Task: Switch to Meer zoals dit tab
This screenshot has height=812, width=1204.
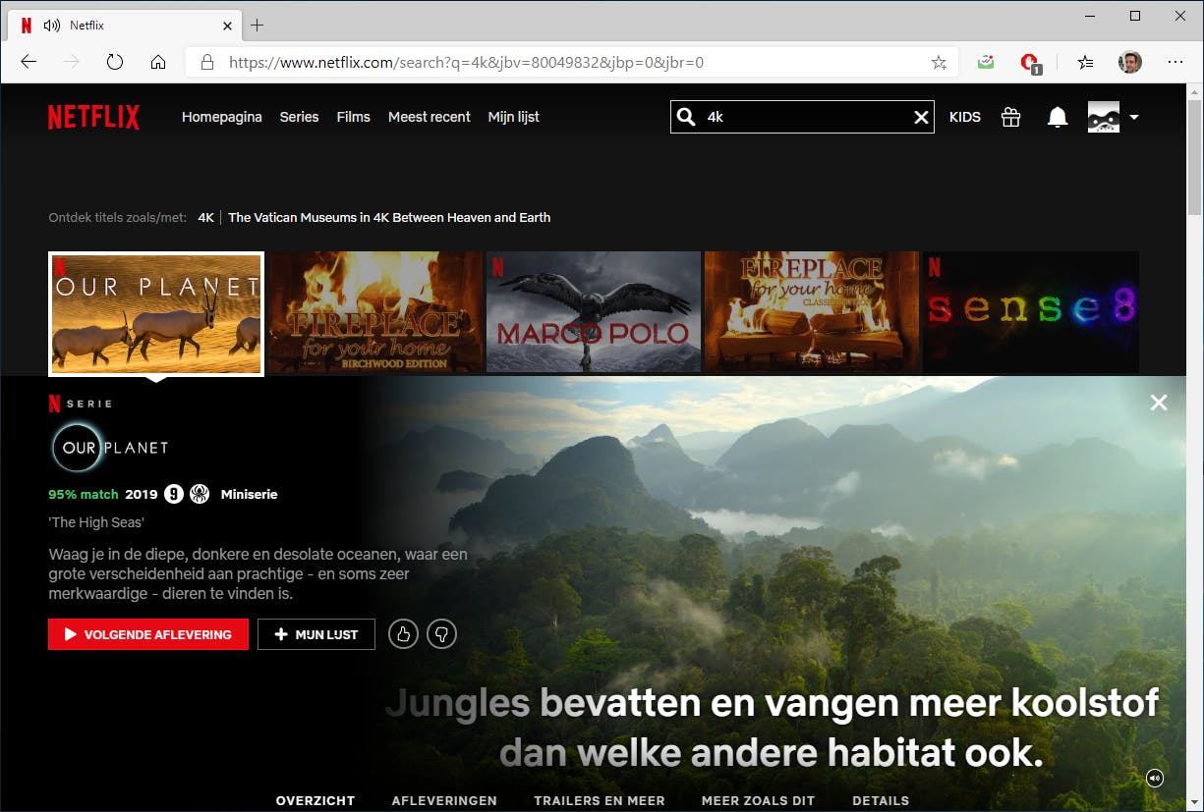Action: click(758, 800)
